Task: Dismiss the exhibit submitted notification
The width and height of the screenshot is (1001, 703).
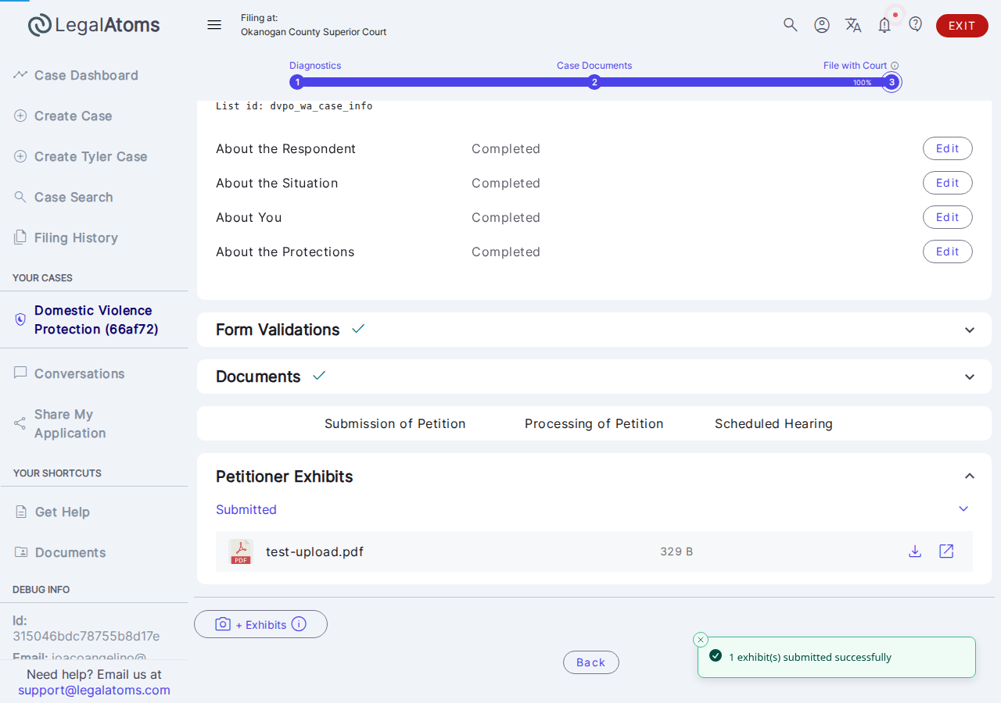Action: (x=701, y=640)
